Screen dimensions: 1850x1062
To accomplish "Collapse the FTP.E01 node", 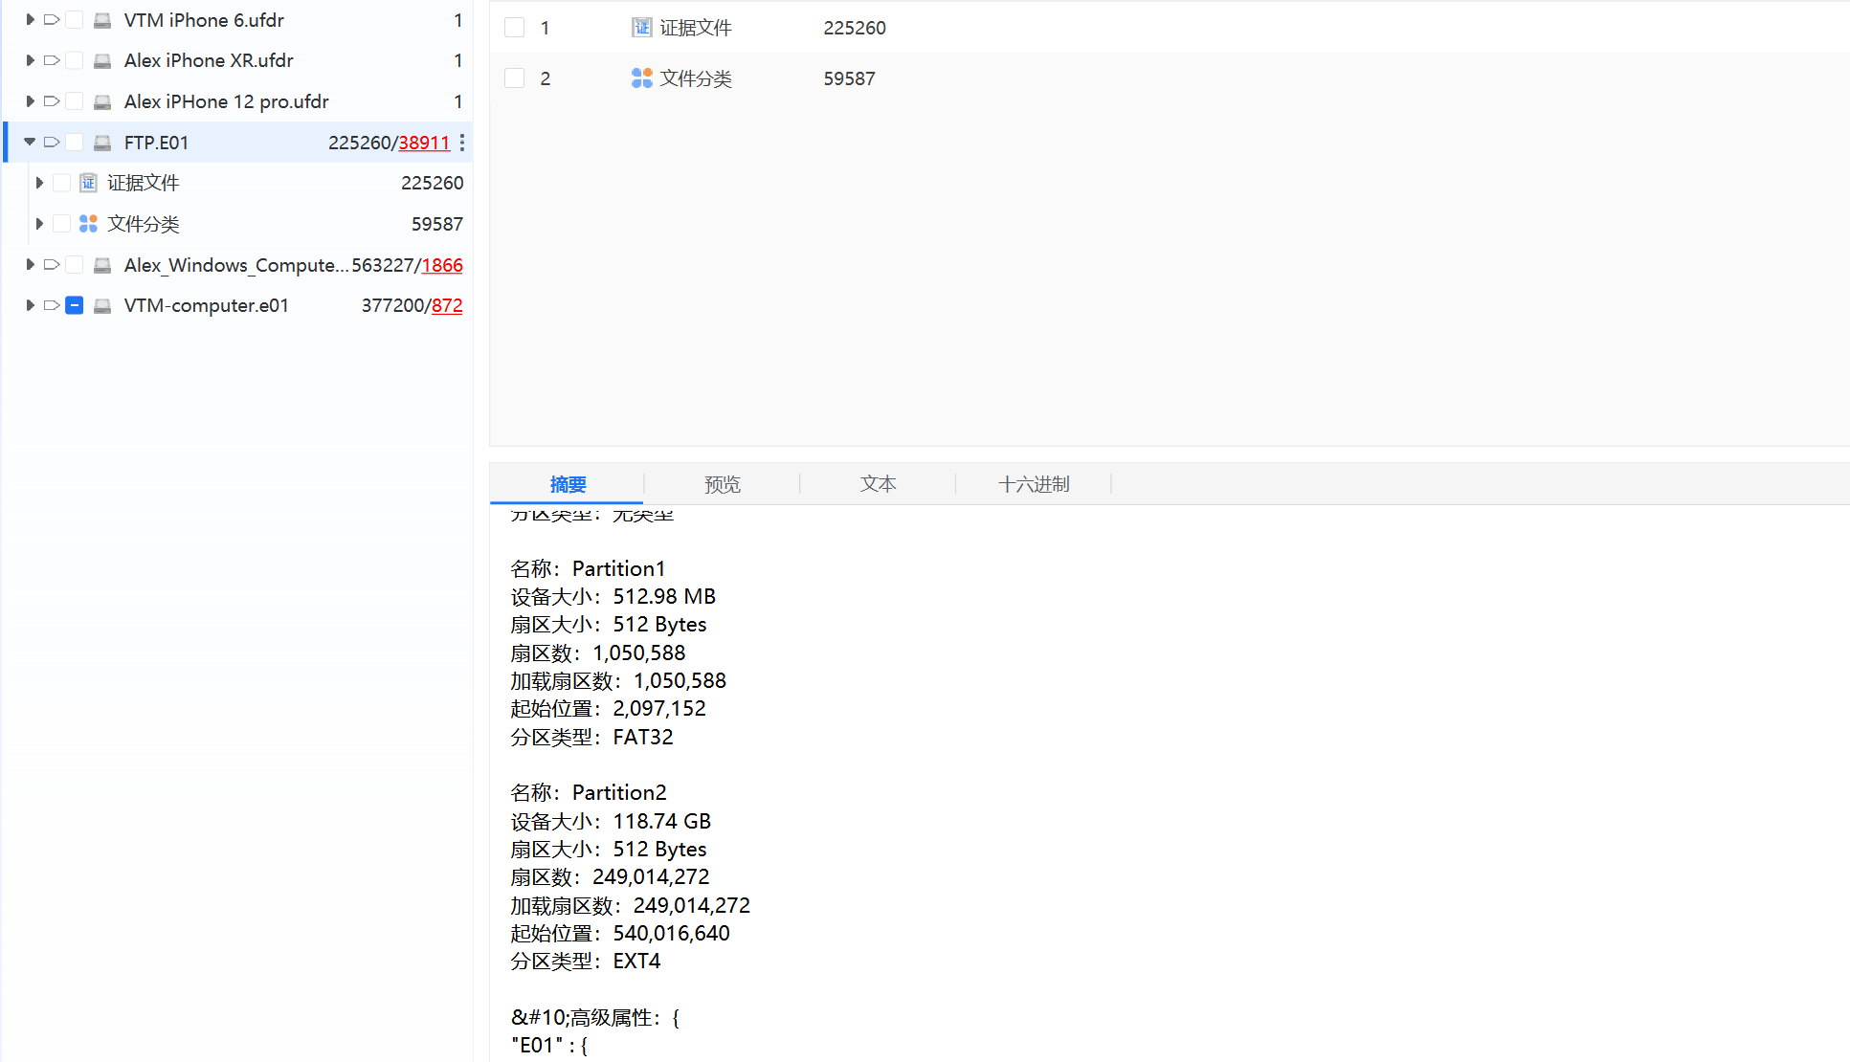I will 30,143.
